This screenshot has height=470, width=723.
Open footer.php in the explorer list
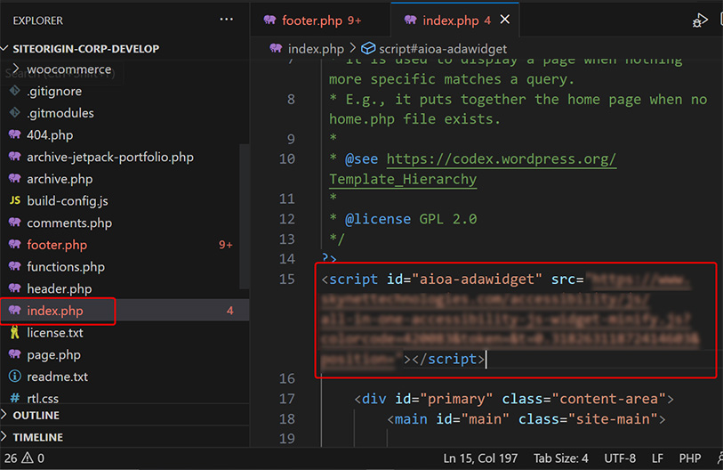(x=57, y=245)
